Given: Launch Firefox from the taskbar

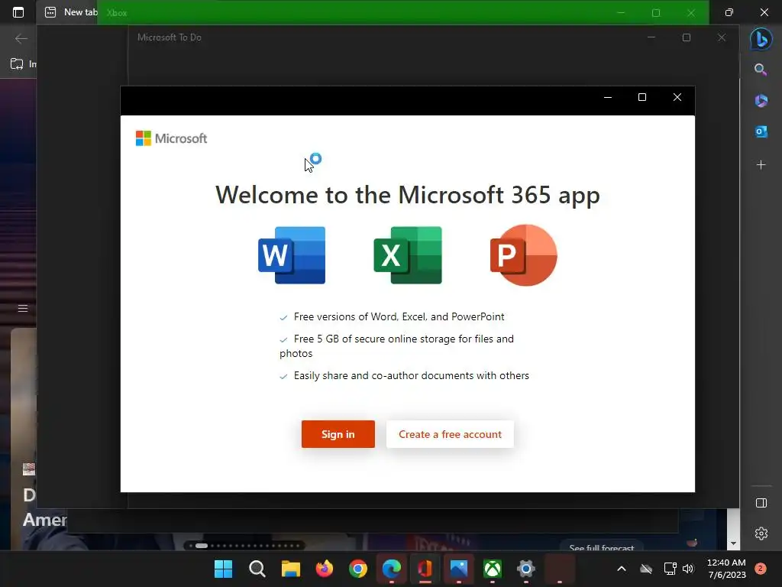Looking at the screenshot, I should click(324, 569).
